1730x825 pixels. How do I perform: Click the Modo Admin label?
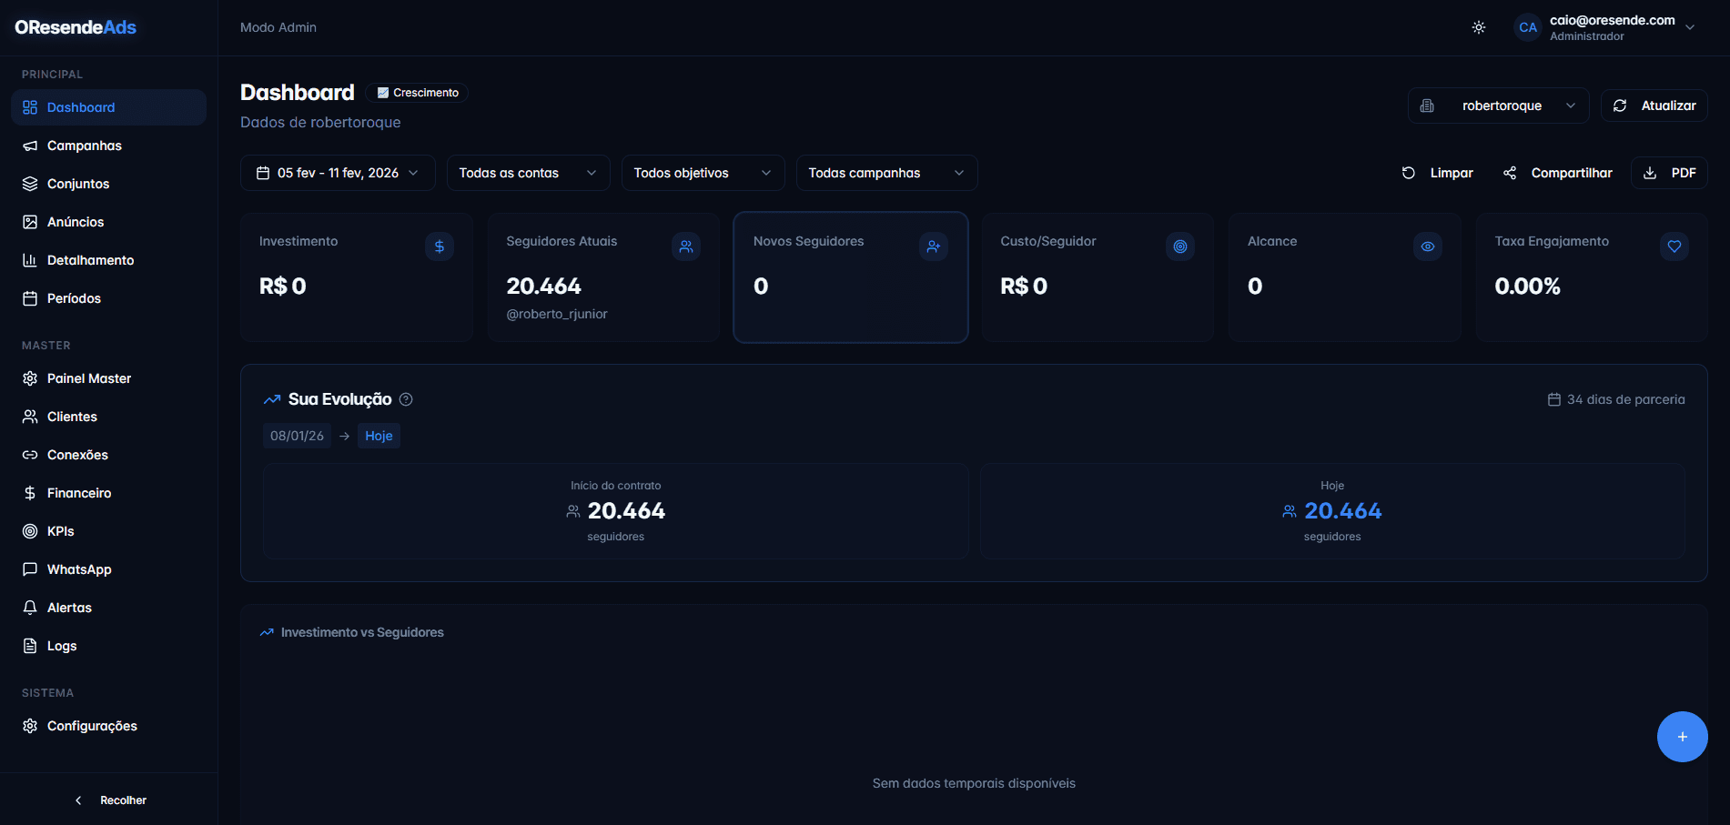[278, 27]
